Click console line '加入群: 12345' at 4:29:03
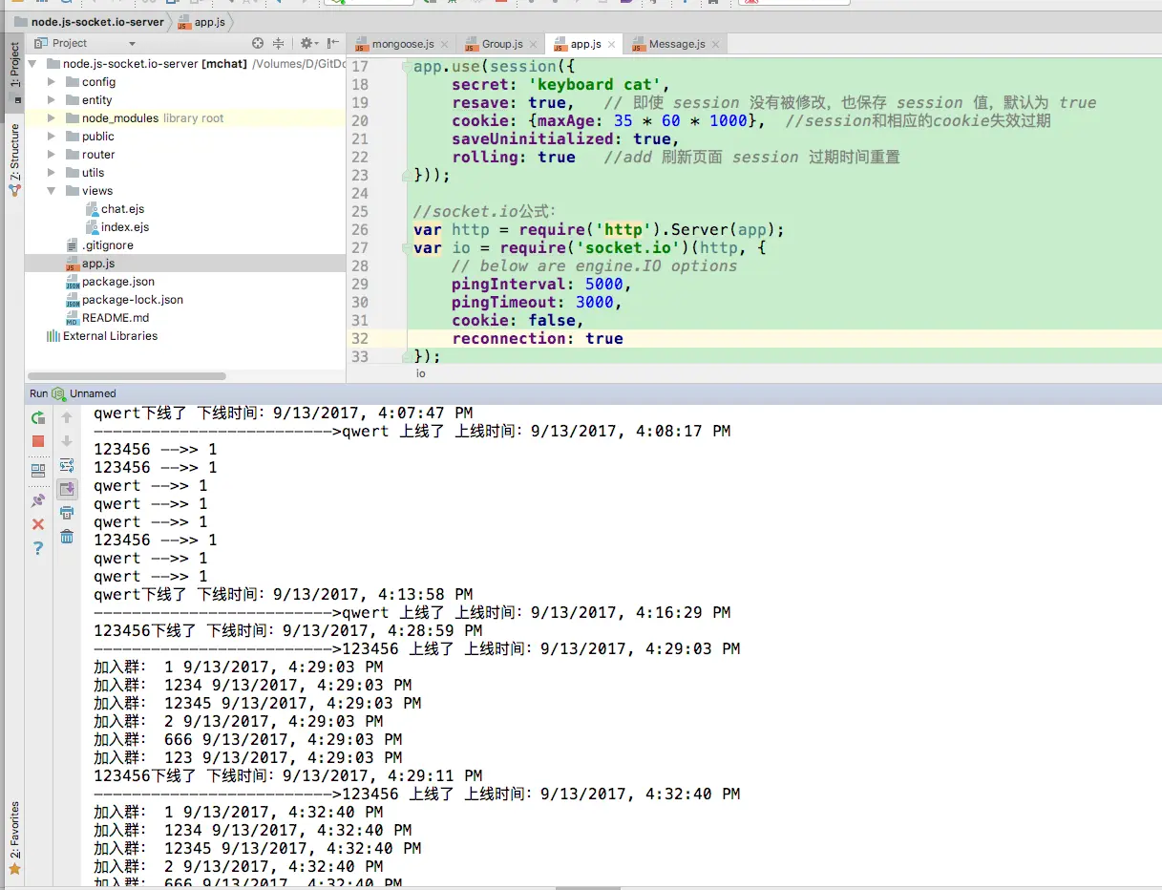Viewport: 1162px width, 890px height. pos(257,703)
